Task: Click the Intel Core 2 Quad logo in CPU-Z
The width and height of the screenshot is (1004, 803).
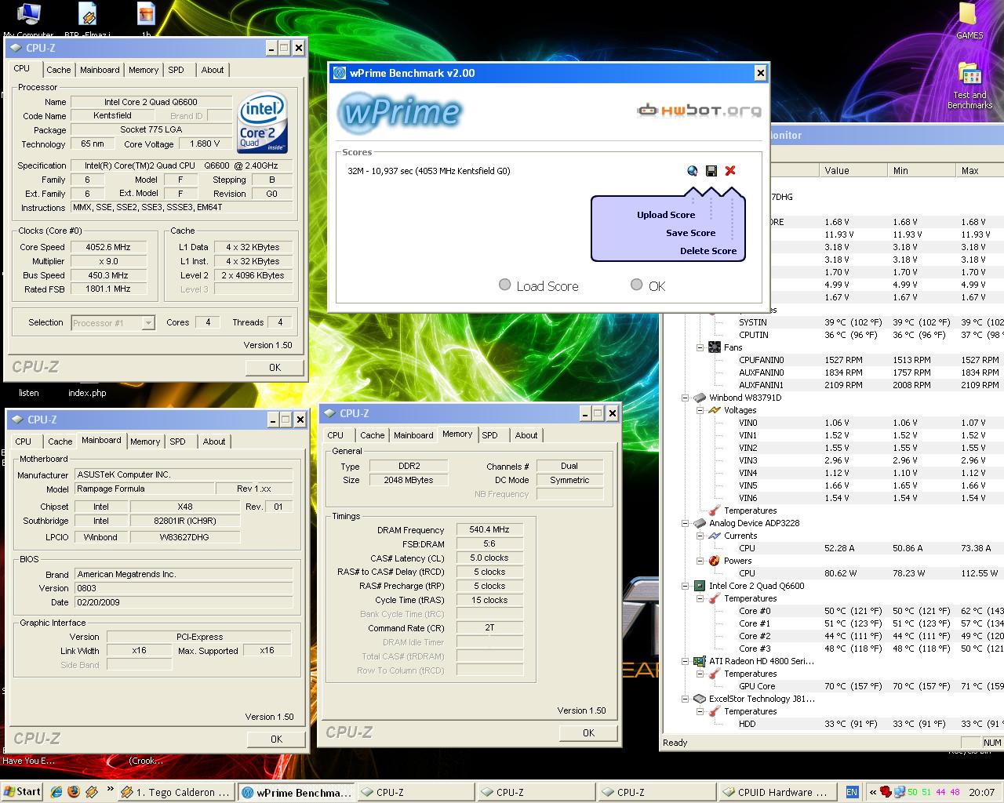Action: coord(264,124)
